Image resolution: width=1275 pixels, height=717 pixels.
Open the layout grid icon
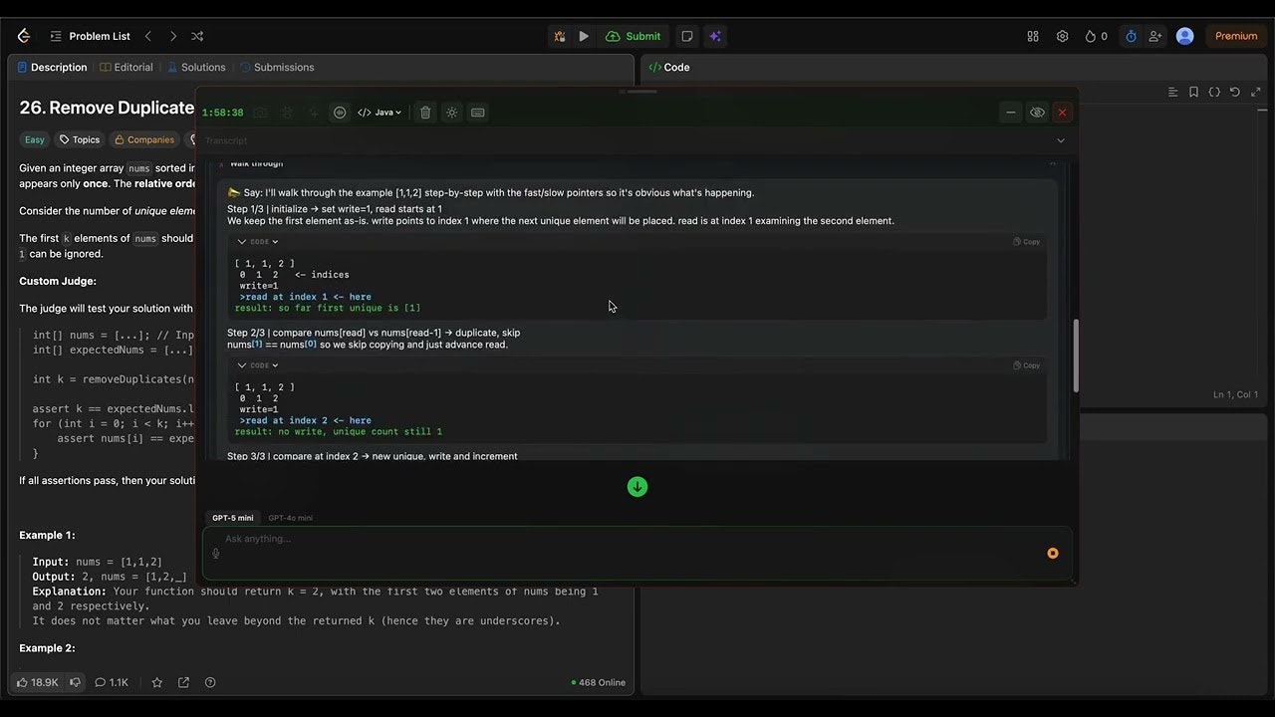coord(1033,36)
